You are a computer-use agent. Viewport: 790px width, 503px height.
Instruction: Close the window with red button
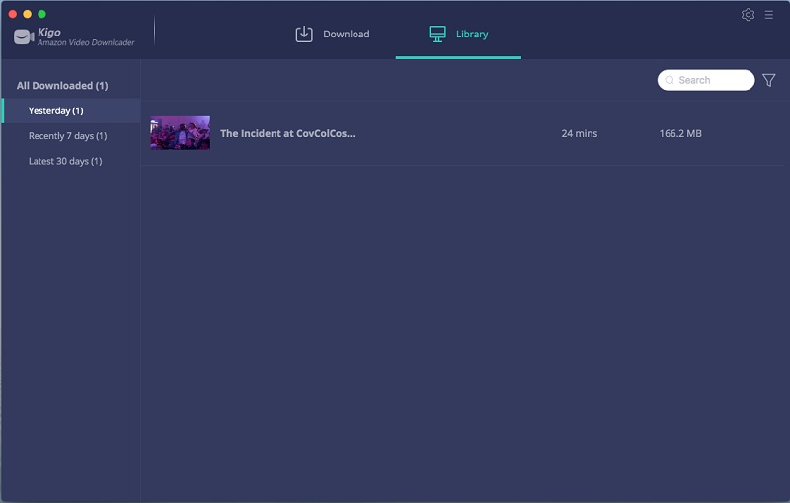(13, 14)
